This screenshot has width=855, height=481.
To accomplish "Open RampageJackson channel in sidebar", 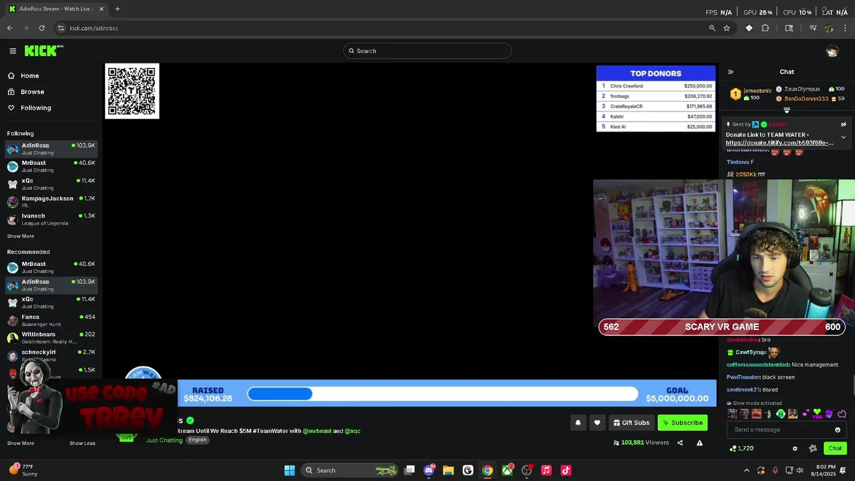I will tap(51, 202).
